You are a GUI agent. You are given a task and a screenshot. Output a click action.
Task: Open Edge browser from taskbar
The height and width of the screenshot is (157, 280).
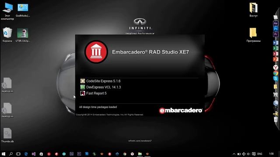click(x=26, y=154)
